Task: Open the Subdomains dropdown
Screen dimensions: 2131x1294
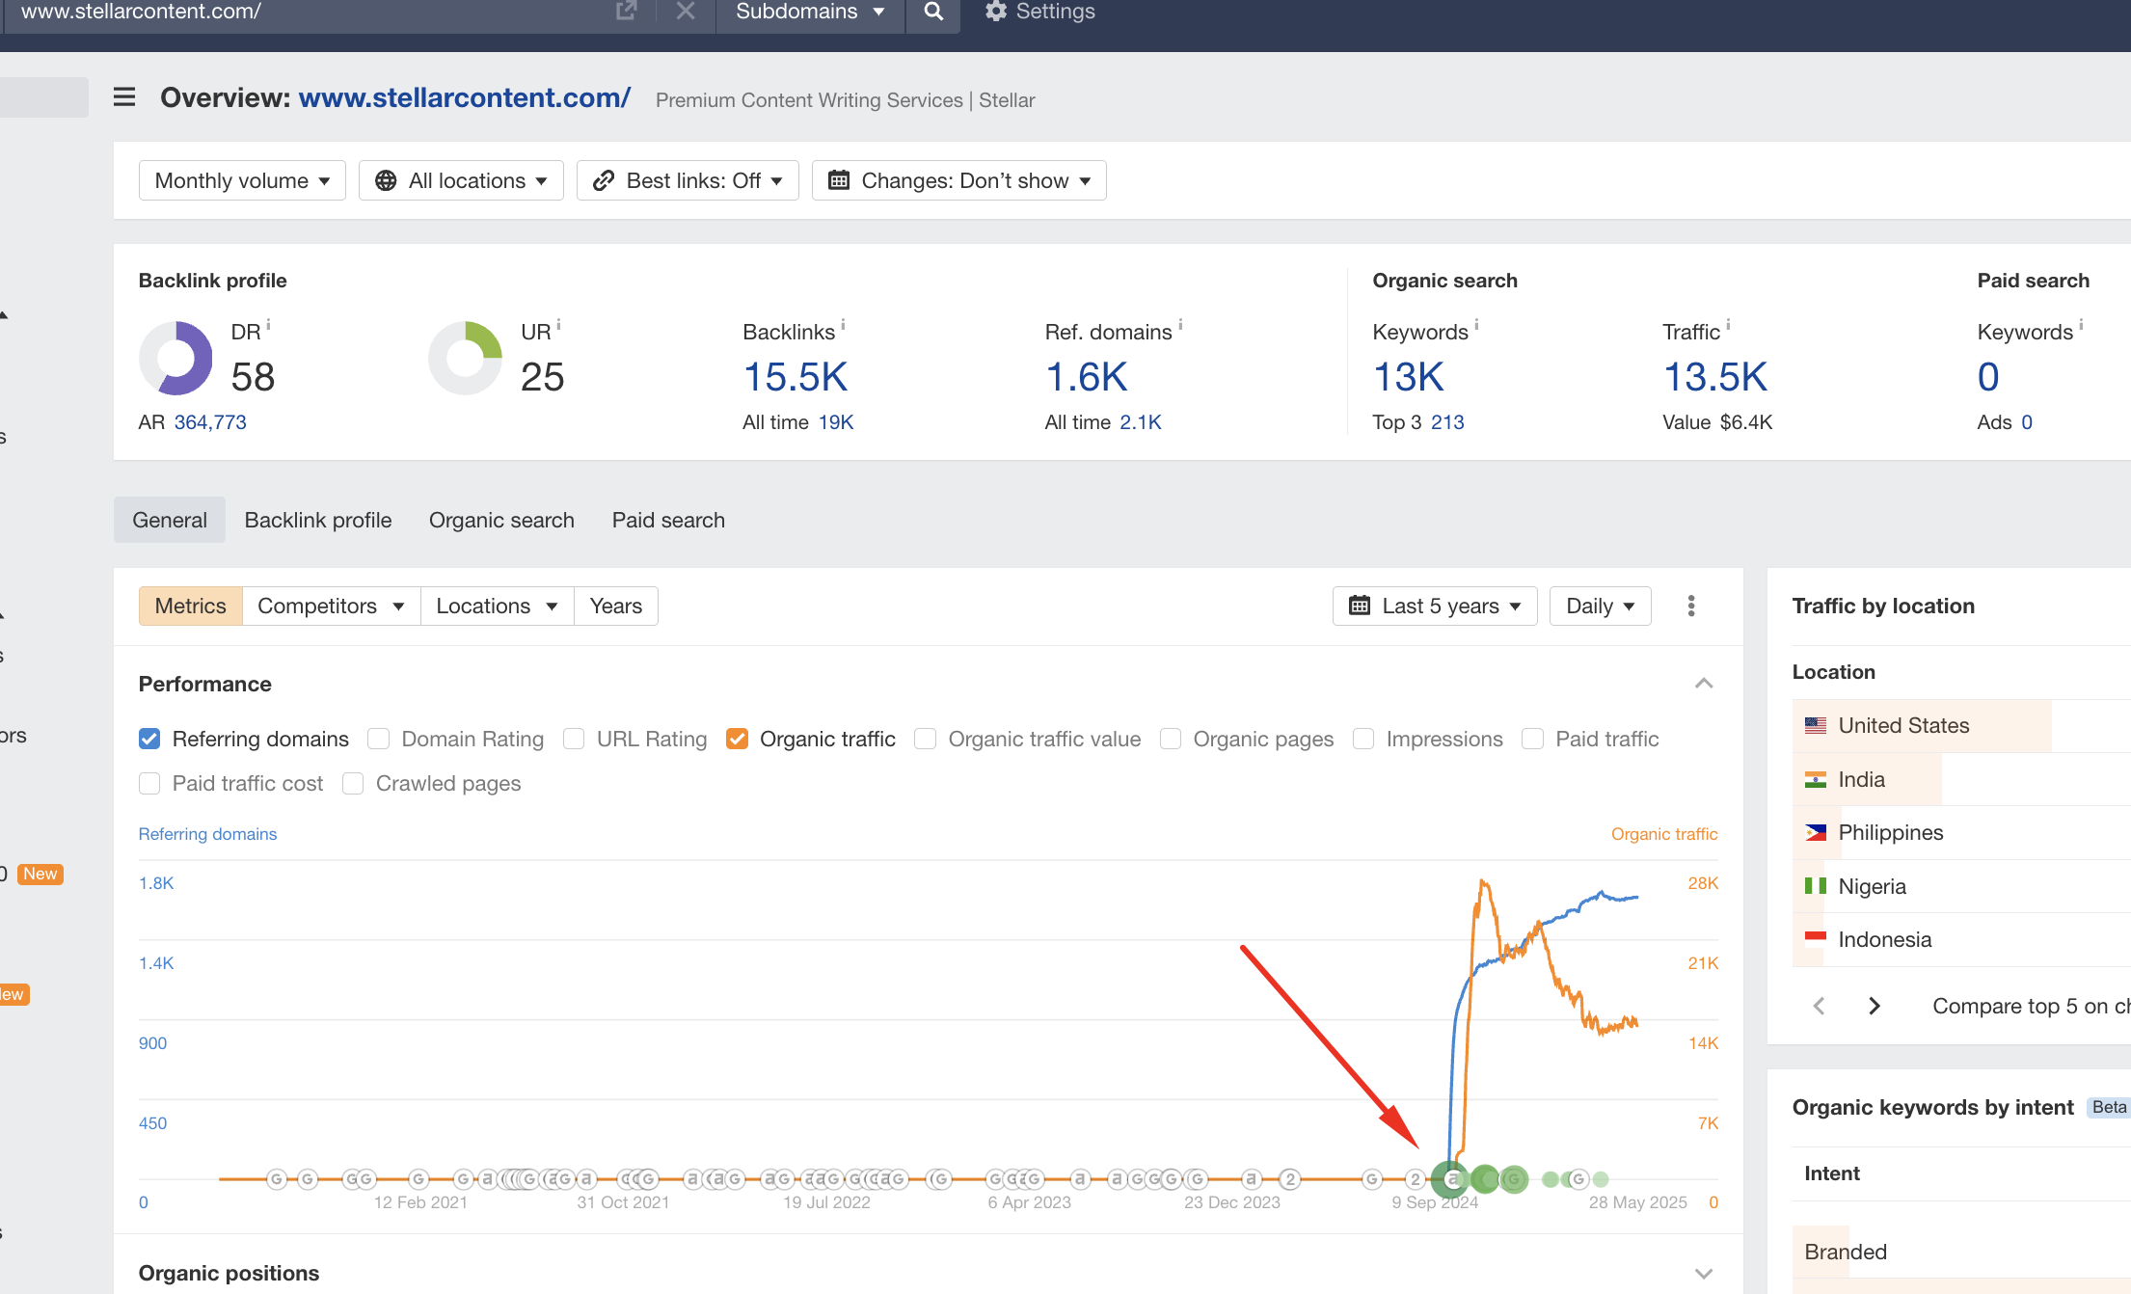Action: [810, 12]
